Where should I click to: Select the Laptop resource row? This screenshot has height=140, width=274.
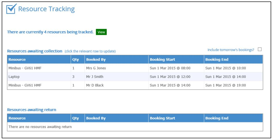(135, 77)
